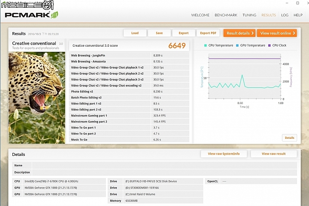Maximize the PCMark window
The width and height of the screenshot is (309, 206).
[297, 3]
